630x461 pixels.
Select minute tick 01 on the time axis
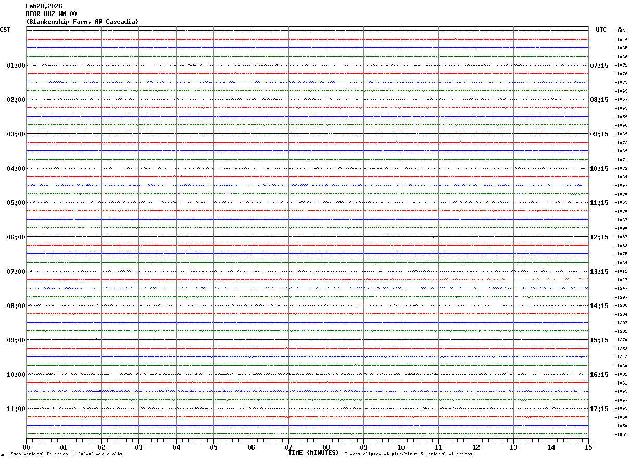[64, 447]
